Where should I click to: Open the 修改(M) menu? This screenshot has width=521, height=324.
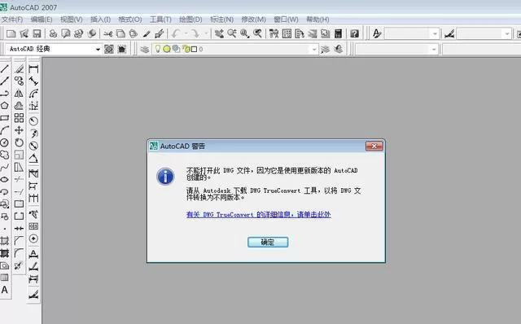coord(253,20)
